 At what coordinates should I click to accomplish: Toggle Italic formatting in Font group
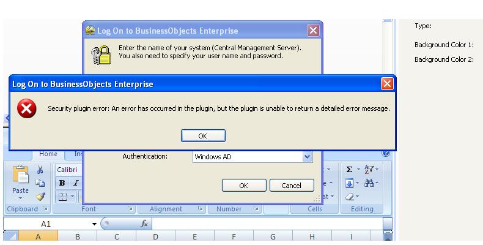click(x=76, y=183)
